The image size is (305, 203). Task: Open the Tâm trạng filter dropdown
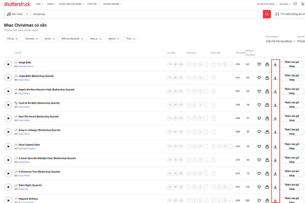pos(31,39)
